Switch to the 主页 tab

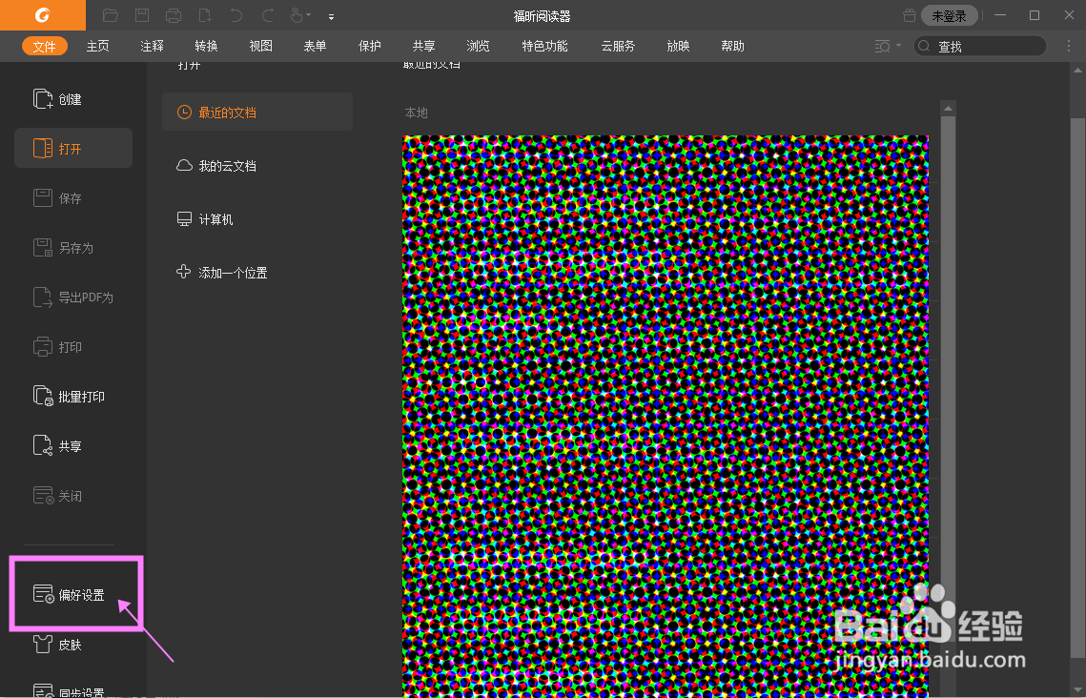click(98, 45)
